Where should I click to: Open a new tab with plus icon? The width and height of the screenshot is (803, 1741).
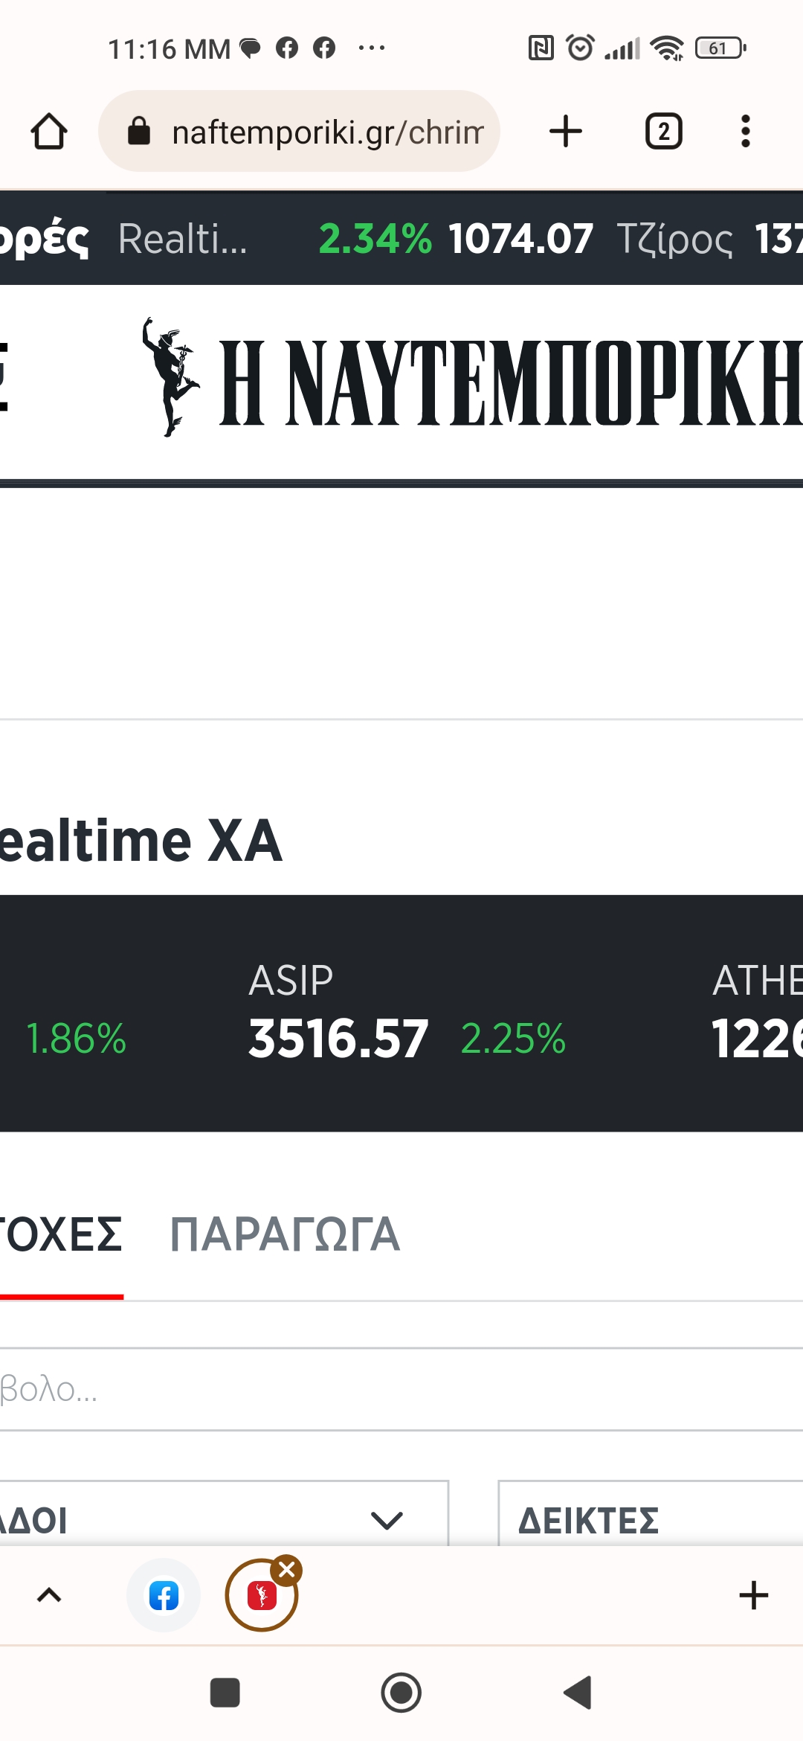click(565, 132)
